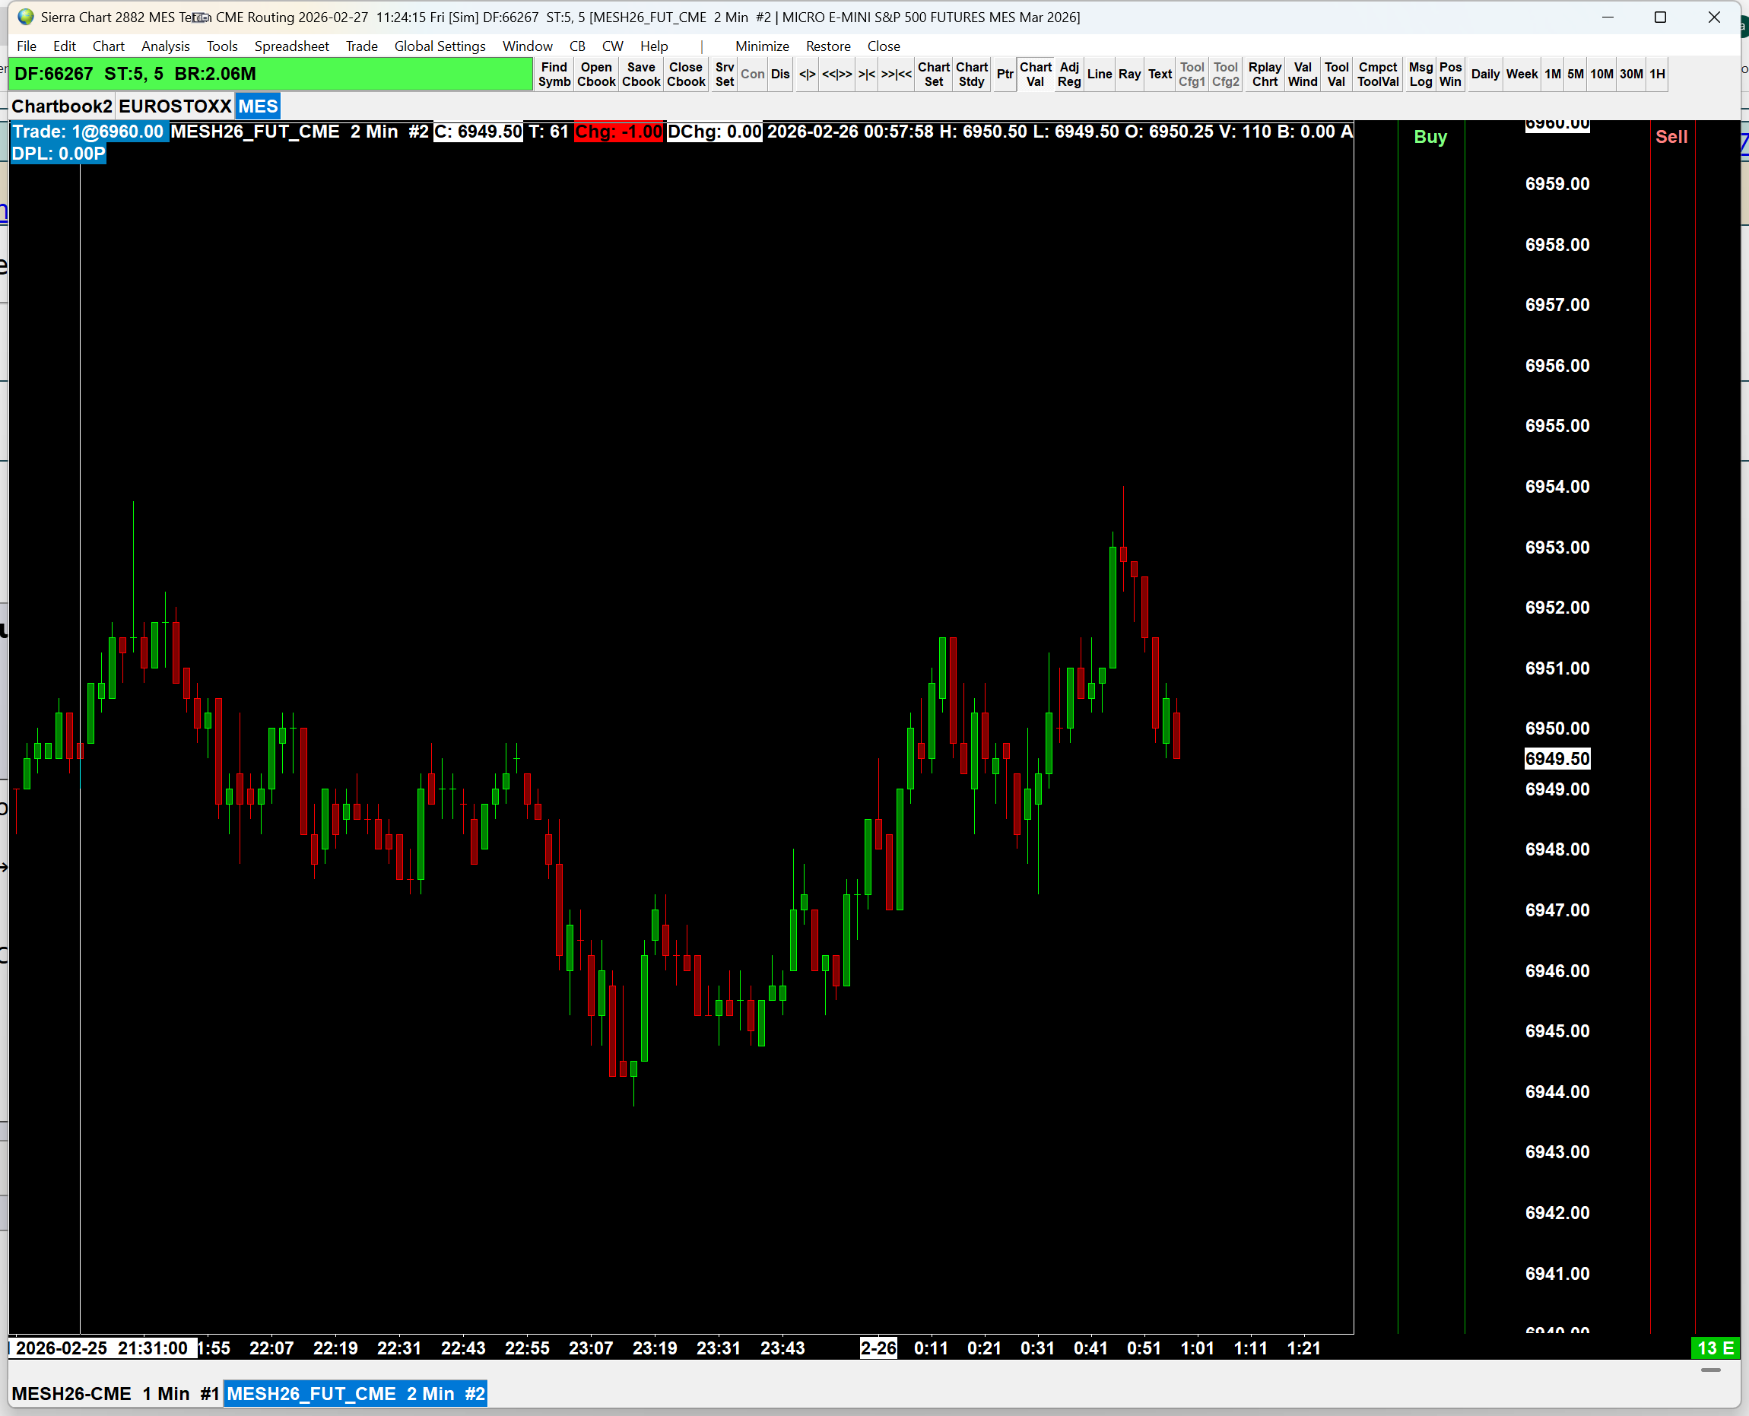This screenshot has height=1416, width=1749.
Task: Click the >>|<< compress spacing icon
Action: (896, 75)
